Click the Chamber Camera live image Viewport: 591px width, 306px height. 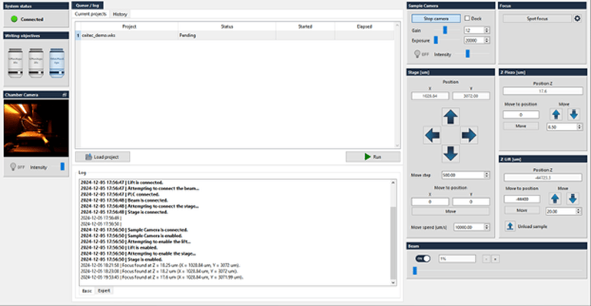pos(36,128)
